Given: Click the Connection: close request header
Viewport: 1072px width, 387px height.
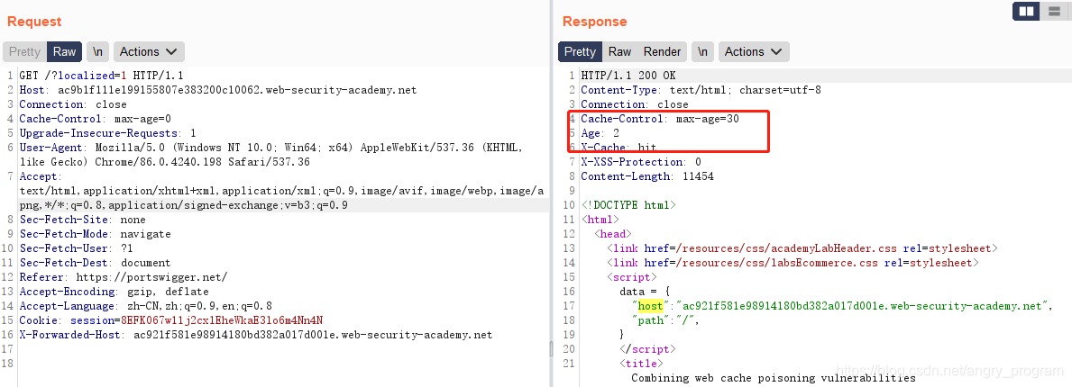Looking at the screenshot, I should tap(73, 104).
